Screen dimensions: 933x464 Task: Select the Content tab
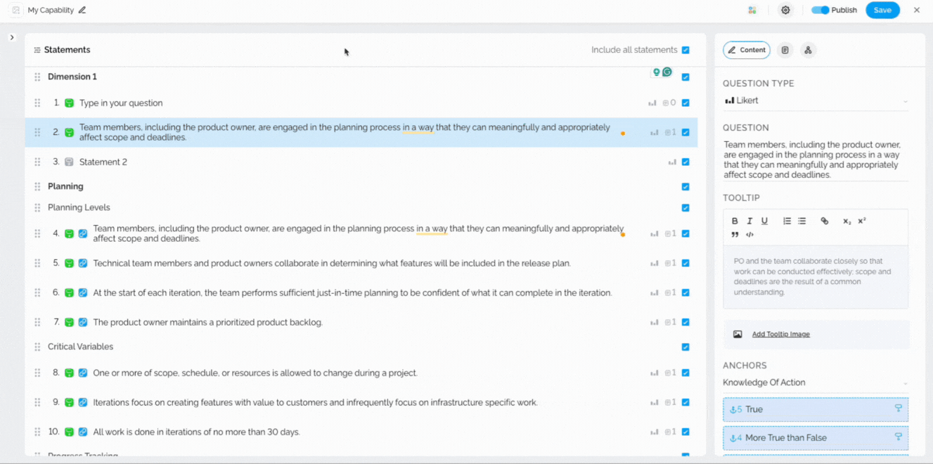click(x=746, y=50)
